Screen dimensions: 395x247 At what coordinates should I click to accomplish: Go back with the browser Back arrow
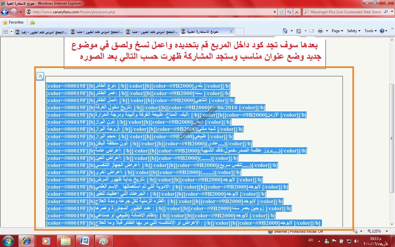click(x=5, y=12)
